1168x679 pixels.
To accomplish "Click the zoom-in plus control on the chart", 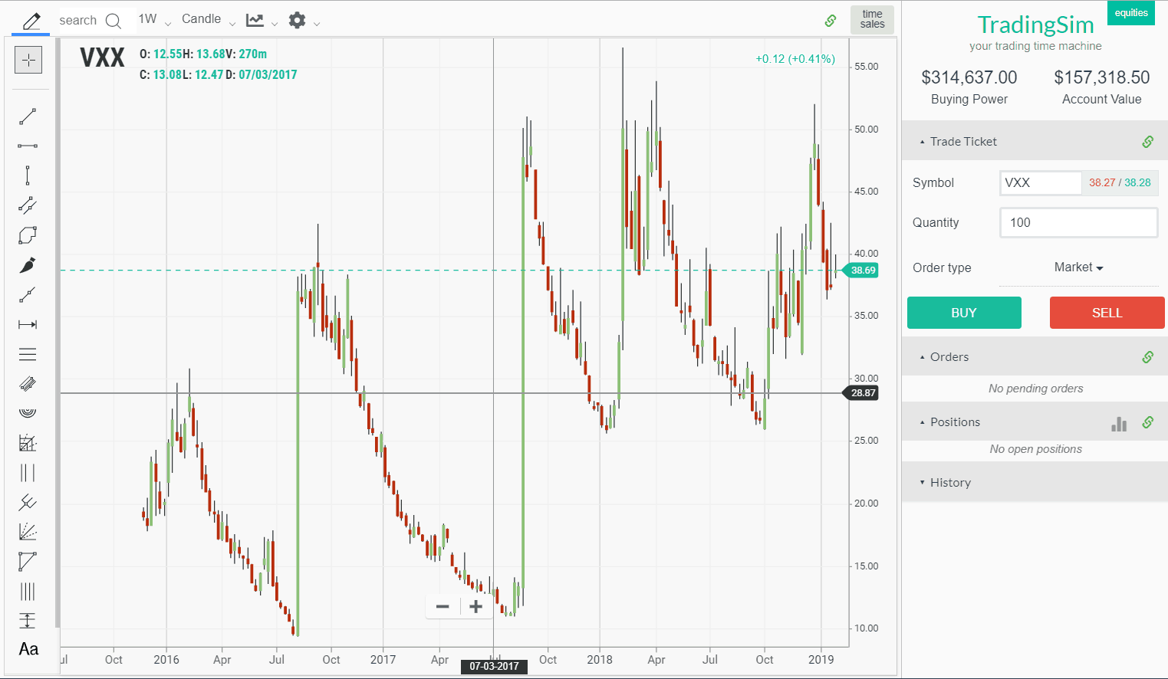I will 475,606.
